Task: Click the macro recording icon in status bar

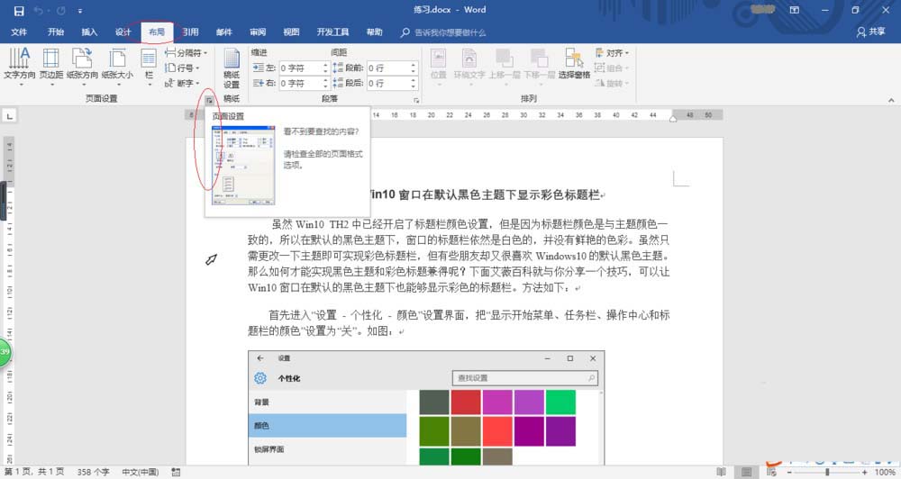Action: 176,472
